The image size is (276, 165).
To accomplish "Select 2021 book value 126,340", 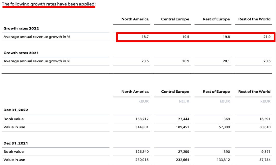I will [x=142, y=152].
